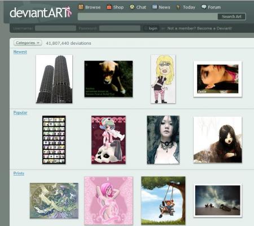
Task: Open the girl on skull thumbnail
Action: click(108, 140)
